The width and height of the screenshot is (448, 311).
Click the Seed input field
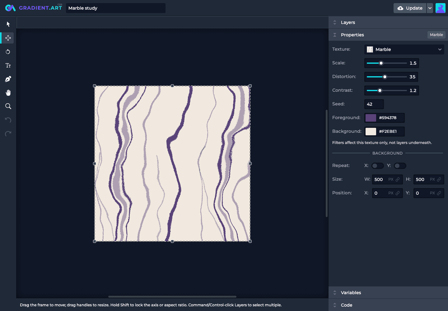pyautogui.click(x=374, y=104)
